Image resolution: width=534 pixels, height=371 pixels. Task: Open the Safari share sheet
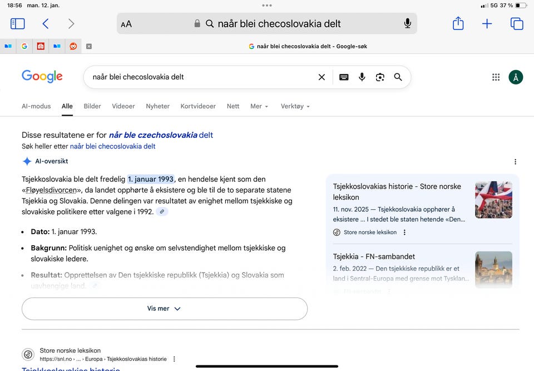pos(458,23)
